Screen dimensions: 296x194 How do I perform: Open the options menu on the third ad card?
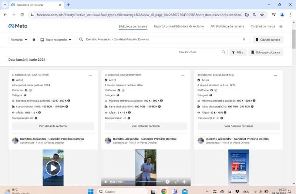[276, 75]
